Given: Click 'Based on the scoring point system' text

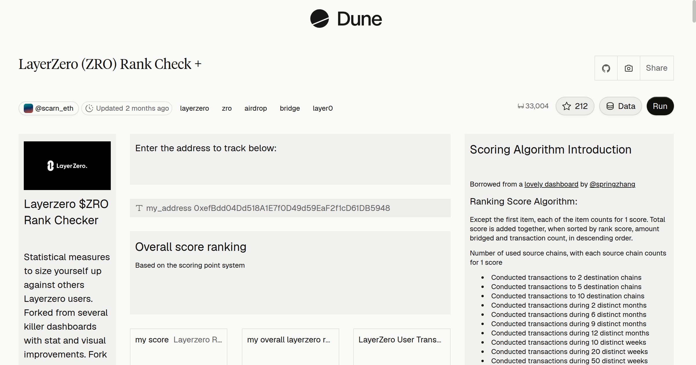Looking at the screenshot, I should coord(190,265).
